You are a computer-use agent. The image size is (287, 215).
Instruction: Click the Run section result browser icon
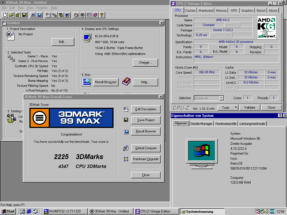(x=86, y=82)
